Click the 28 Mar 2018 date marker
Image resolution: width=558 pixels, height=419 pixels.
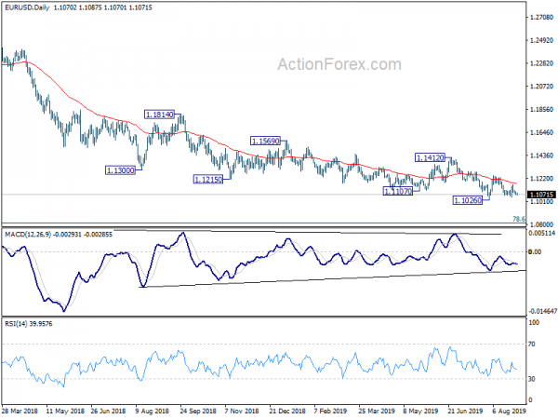click(20, 411)
